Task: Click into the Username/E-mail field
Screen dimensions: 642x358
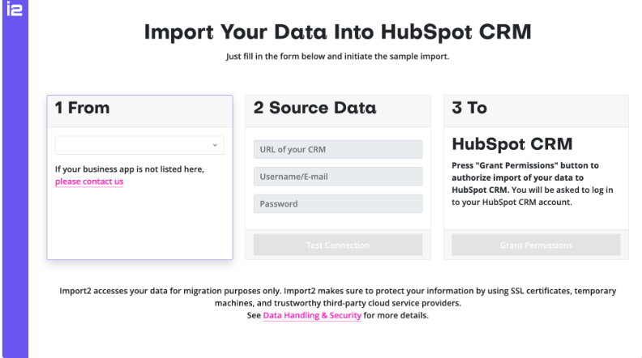Action: (338, 177)
